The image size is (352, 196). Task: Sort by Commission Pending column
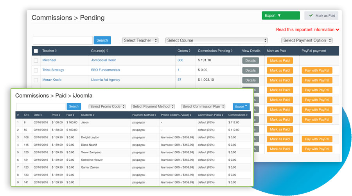215,51
